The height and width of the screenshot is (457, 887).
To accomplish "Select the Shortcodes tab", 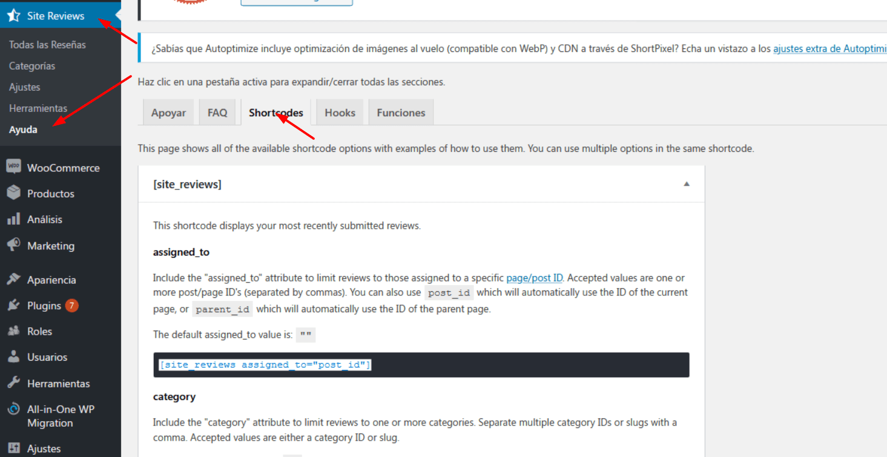I will pos(276,113).
